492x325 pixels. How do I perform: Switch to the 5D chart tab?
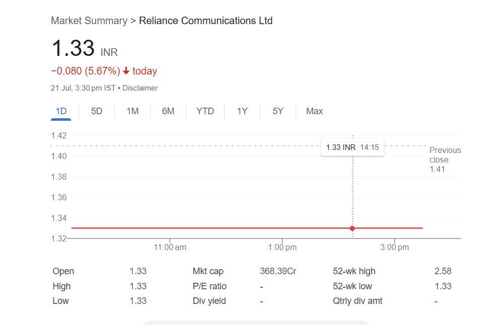97,111
